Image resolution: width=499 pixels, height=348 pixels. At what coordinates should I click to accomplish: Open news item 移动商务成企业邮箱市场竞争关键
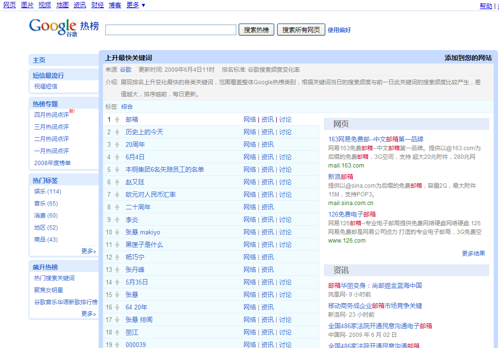375,306
